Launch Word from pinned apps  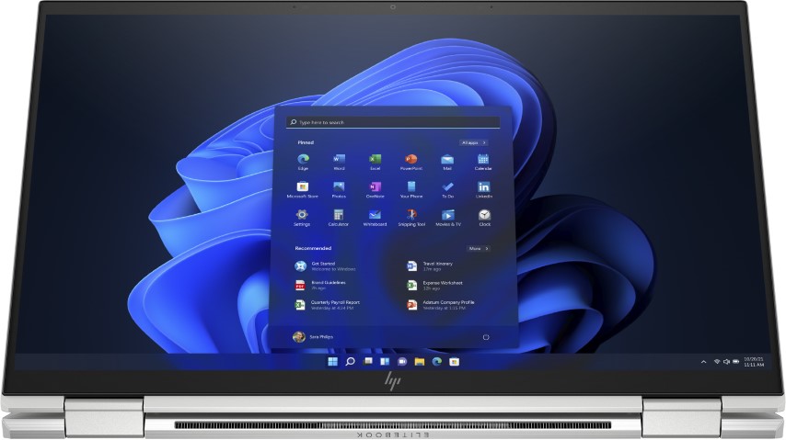point(339,162)
